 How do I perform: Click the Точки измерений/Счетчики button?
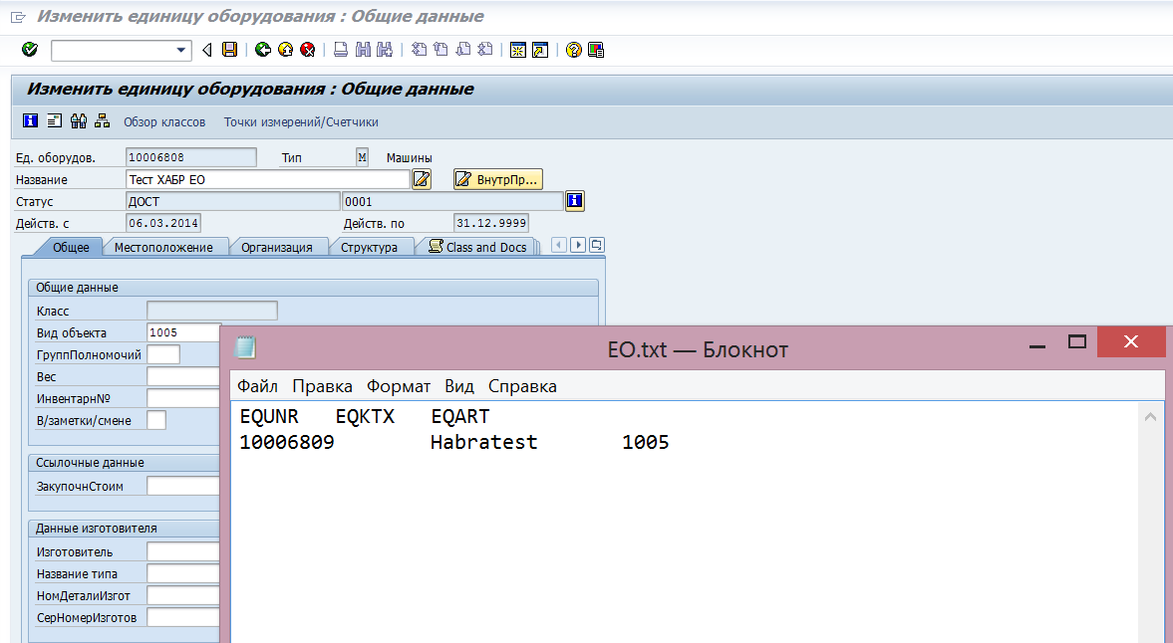pos(302,121)
